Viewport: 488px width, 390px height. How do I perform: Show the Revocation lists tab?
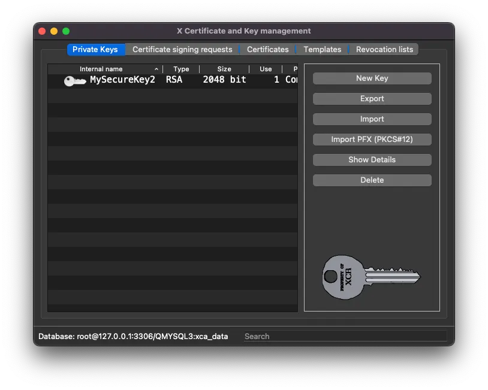(384, 49)
